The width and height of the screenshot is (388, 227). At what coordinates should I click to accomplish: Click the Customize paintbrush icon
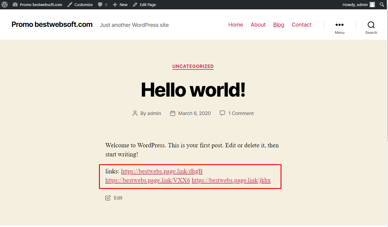[x=70, y=5]
